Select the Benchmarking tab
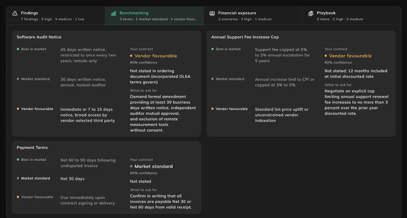This screenshot has width=407, height=218. 154,16
